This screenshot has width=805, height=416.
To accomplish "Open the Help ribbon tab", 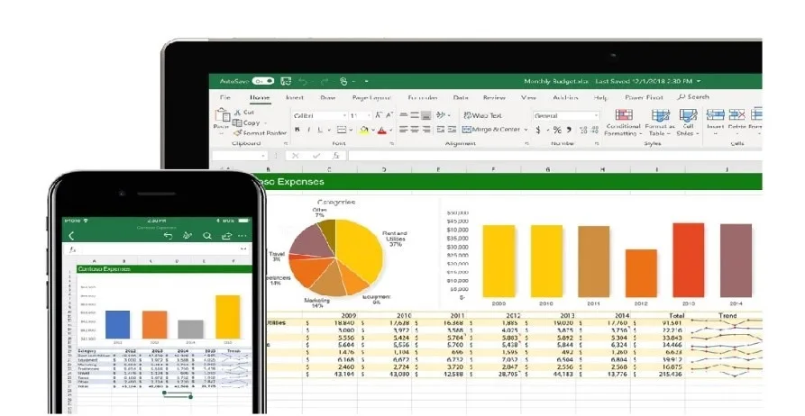I will [x=601, y=97].
